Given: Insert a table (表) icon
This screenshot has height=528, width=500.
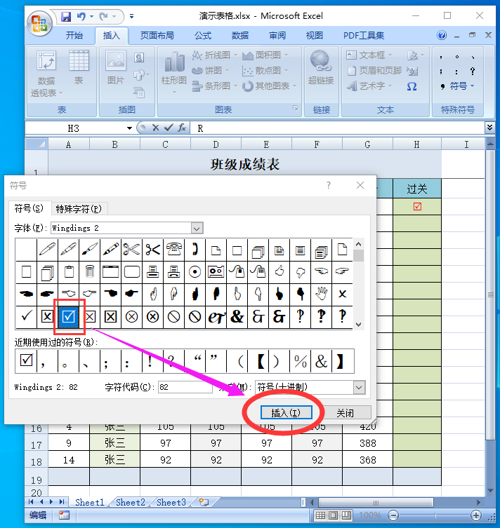Looking at the screenshot, I should tap(79, 67).
